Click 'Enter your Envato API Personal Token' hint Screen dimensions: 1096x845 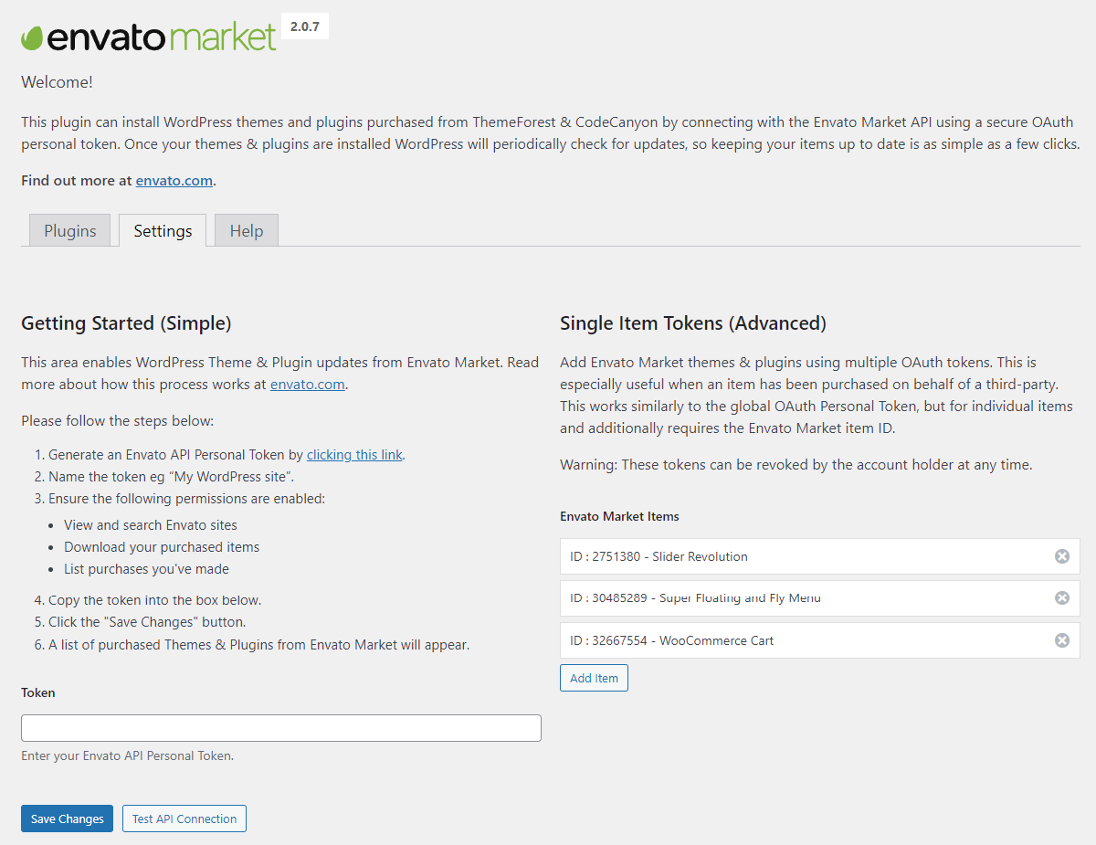coord(127,755)
